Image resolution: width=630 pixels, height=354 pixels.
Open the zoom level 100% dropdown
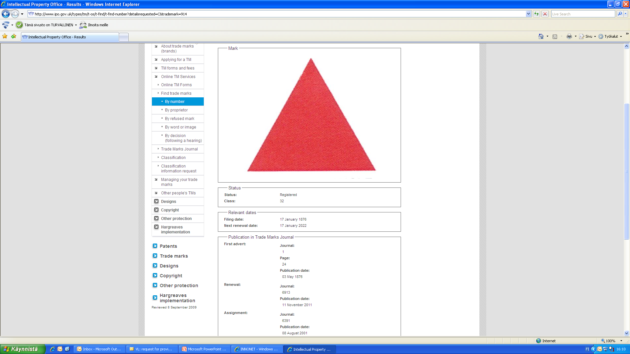[621, 341]
